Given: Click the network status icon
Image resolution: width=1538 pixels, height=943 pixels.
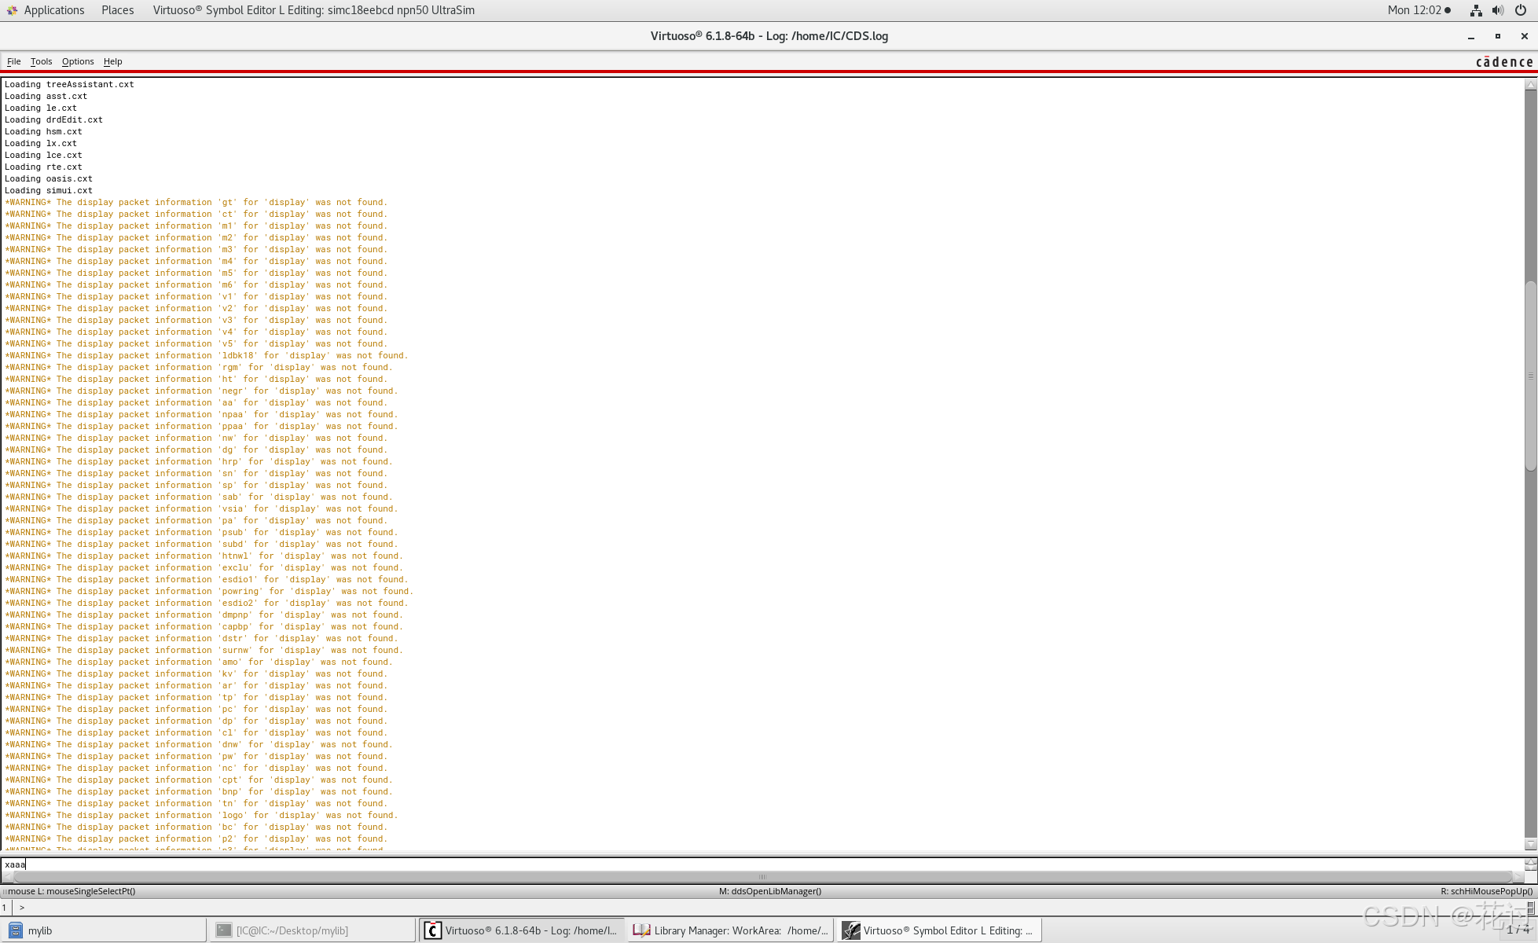Looking at the screenshot, I should point(1476,10).
